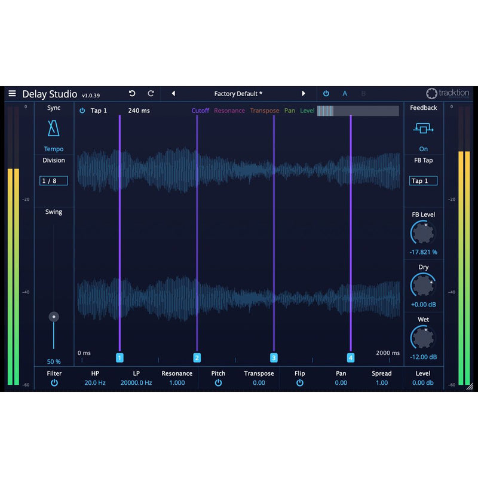
Task: Open the FB Tap selector dropdown
Action: [x=423, y=180]
